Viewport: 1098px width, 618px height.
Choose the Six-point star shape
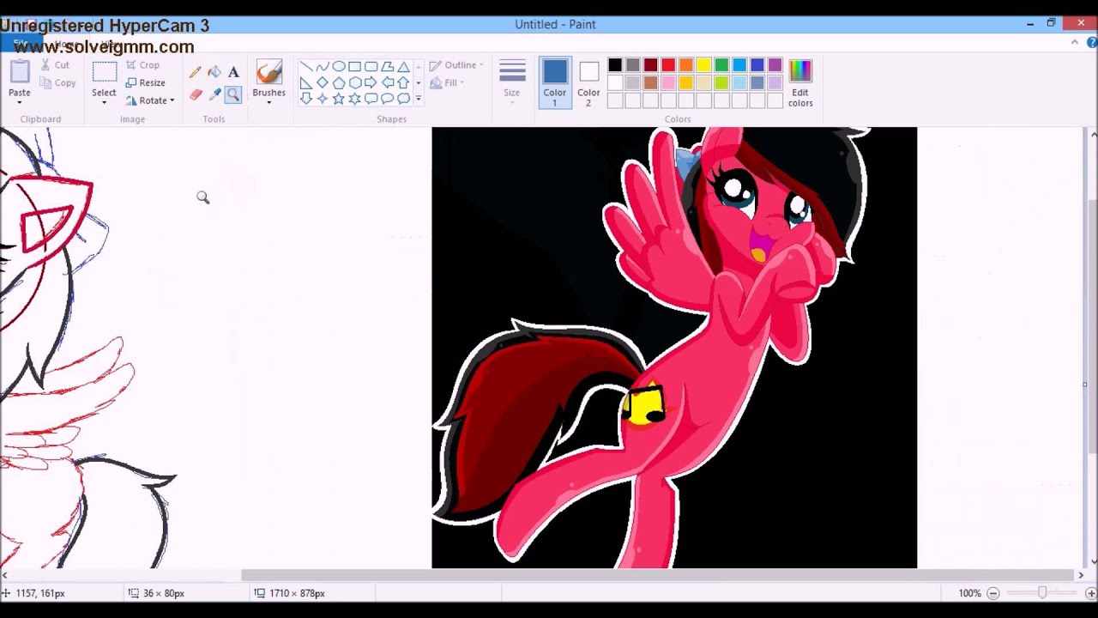pyautogui.click(x=354, y=99)
